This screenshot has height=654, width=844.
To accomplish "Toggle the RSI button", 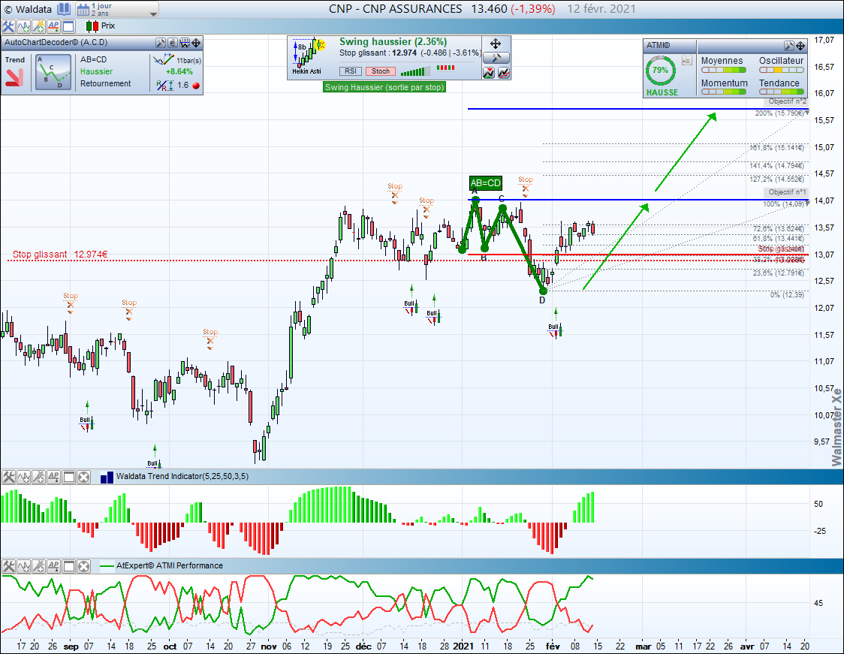I will [x=351, y=71].
